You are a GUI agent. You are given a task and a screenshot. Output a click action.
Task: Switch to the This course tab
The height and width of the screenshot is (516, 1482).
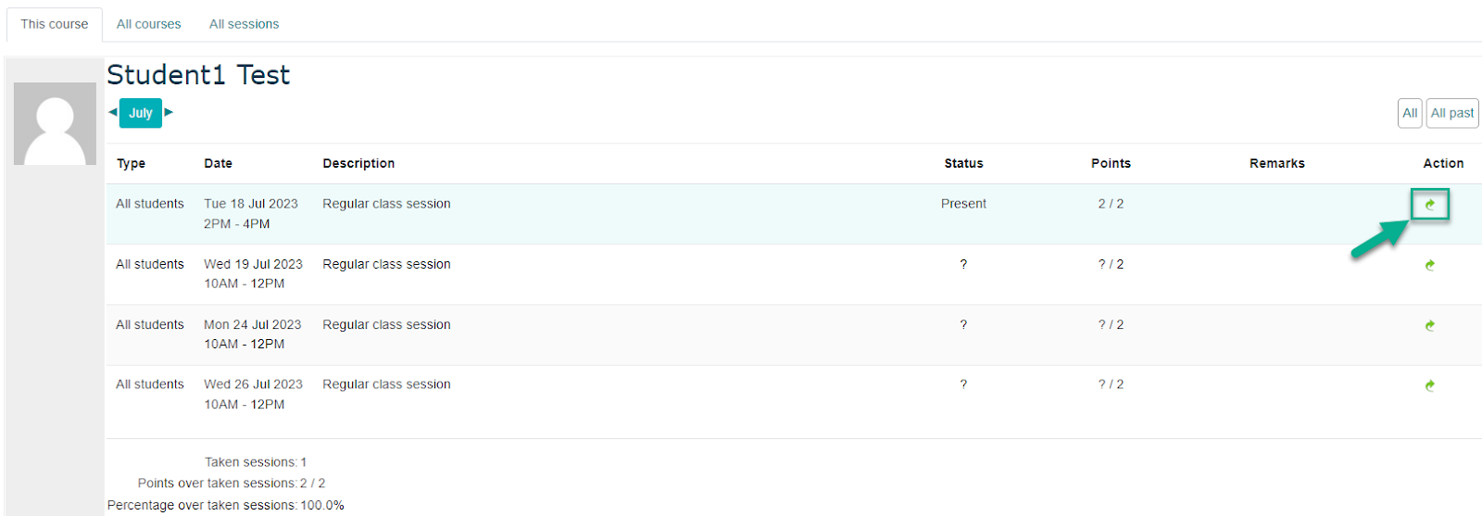pos(55,24)
